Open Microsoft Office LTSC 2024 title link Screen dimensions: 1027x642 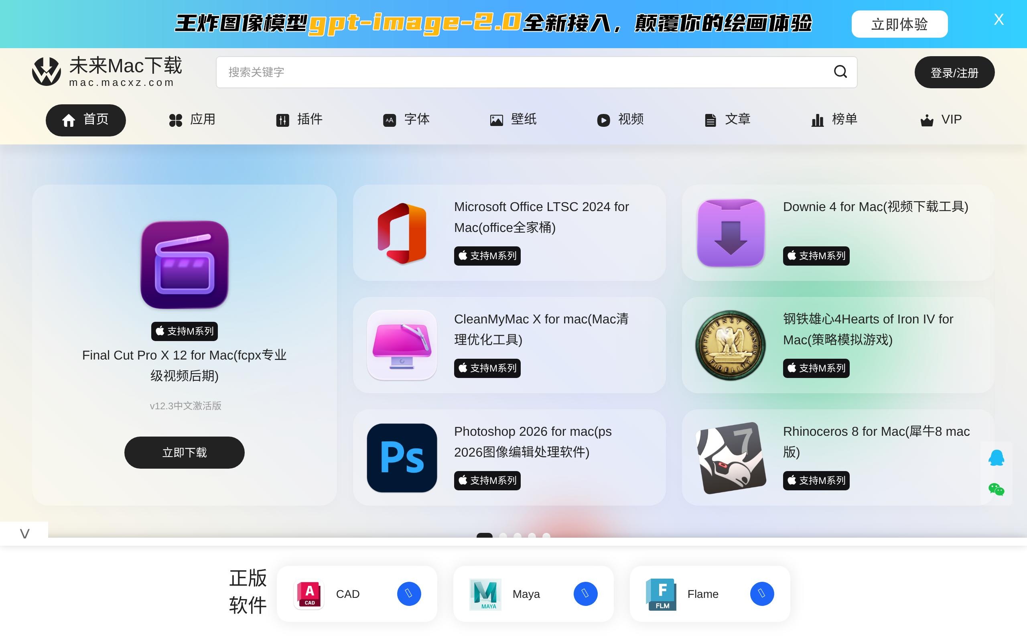542,217
